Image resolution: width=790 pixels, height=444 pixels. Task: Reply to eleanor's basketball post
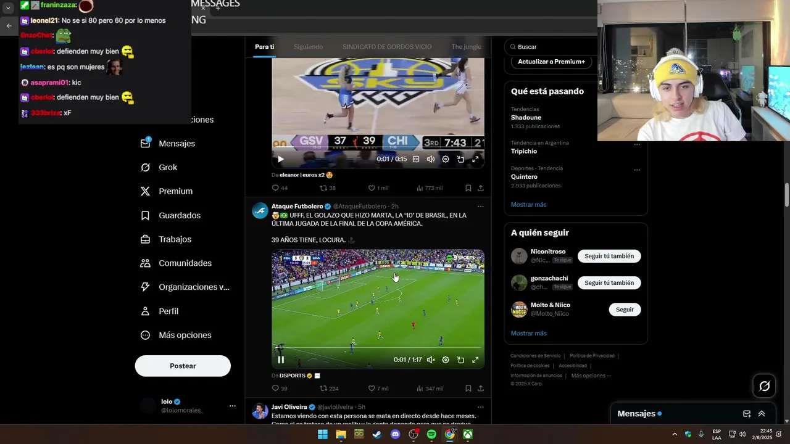pos(280,188)
